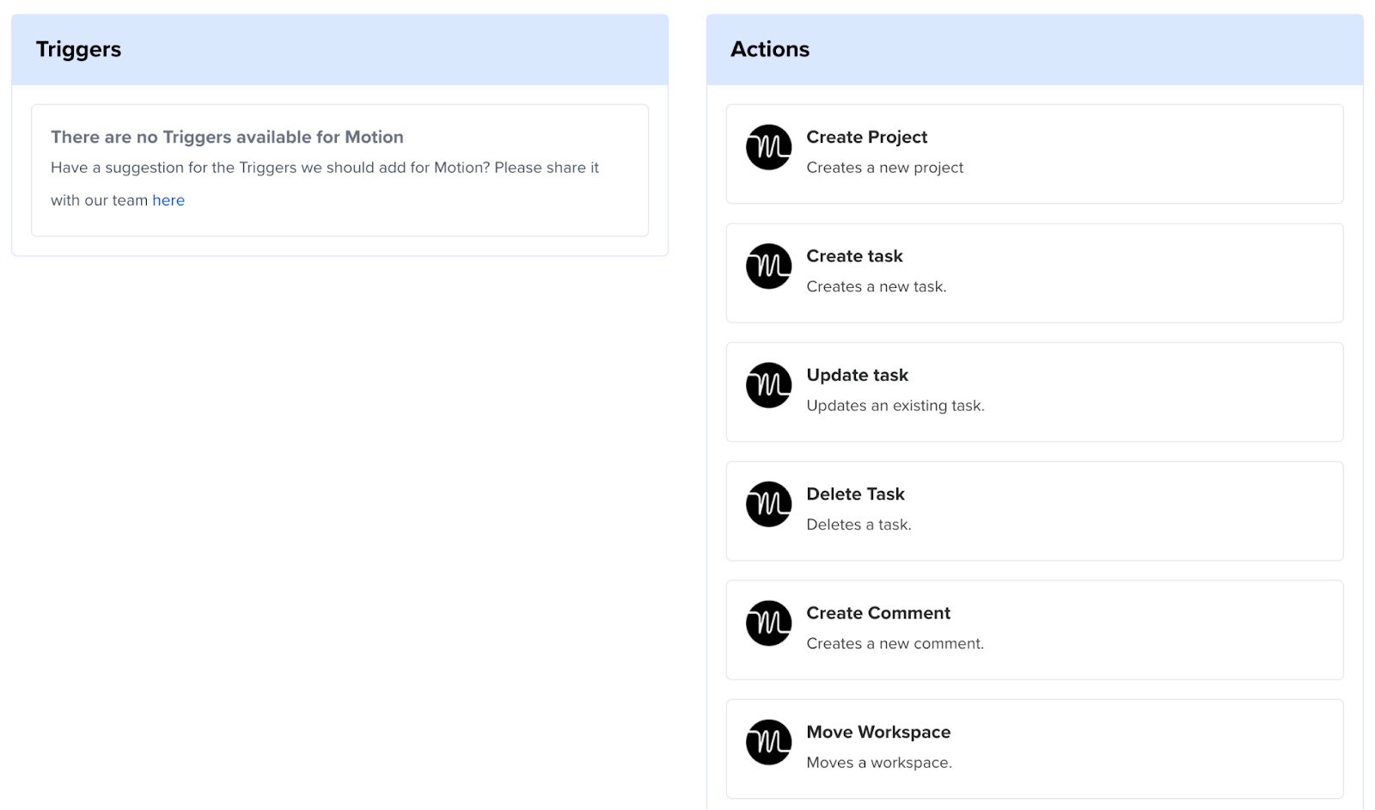Select the Update task action title
This screenshot has width=1375, height=810.
coord(857,375)
